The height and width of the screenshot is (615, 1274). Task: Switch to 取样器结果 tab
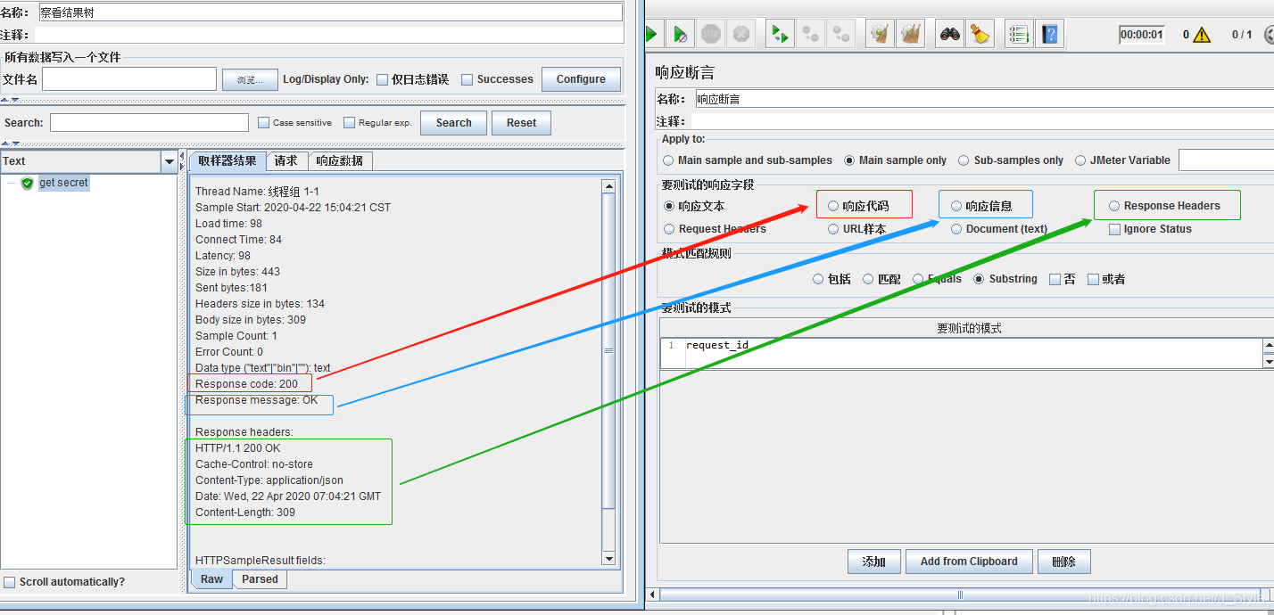point(227,160)
